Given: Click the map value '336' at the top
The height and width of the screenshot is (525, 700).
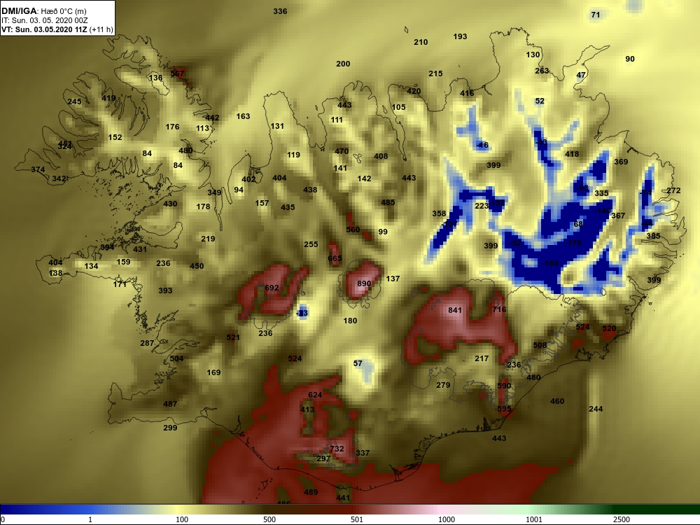Looking at the screenshot, I should pyautogui.click(x=280, y=11).
